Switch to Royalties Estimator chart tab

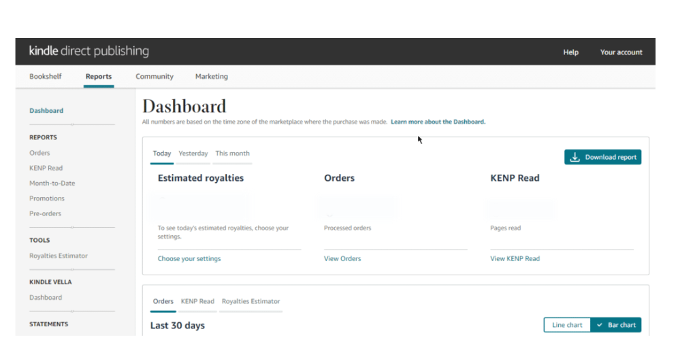point(250,301)
